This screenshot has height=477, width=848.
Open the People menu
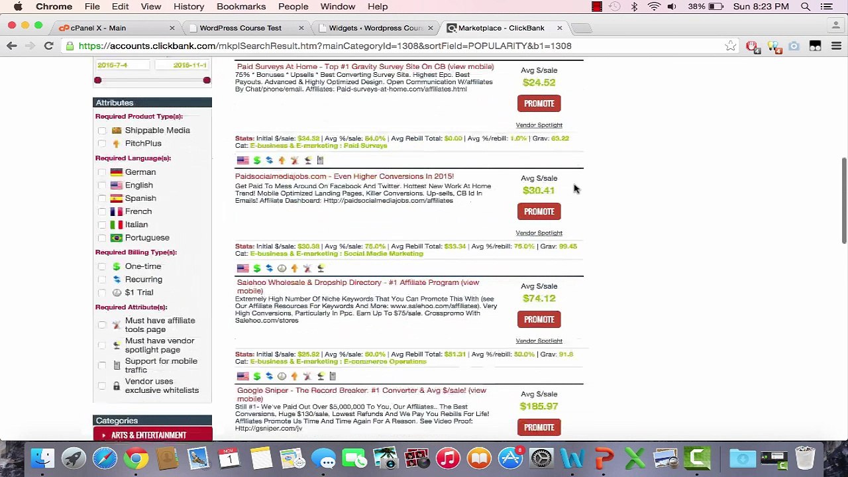click(x=293, y=7)
